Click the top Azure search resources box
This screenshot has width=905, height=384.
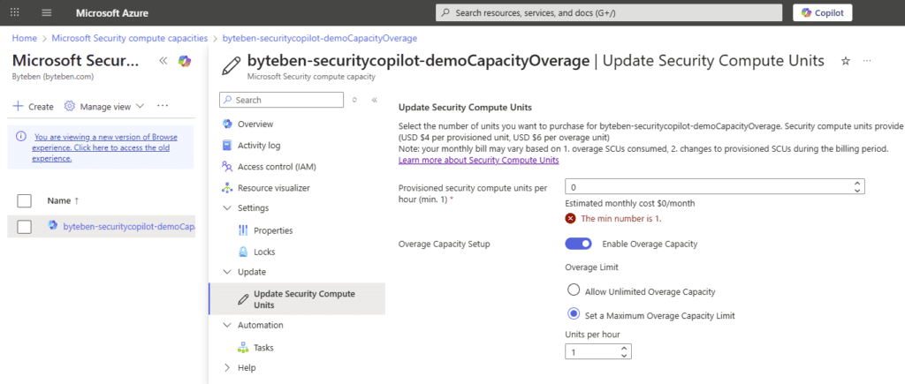[609, 12]
